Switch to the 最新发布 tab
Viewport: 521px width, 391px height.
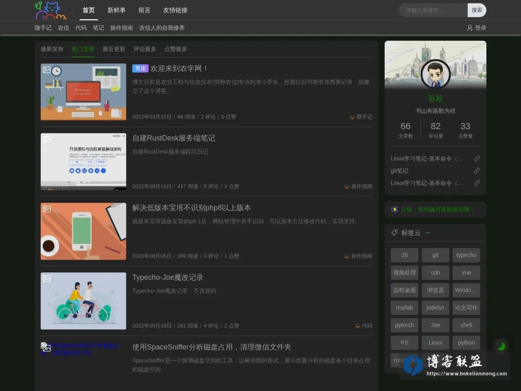point(52,49)
